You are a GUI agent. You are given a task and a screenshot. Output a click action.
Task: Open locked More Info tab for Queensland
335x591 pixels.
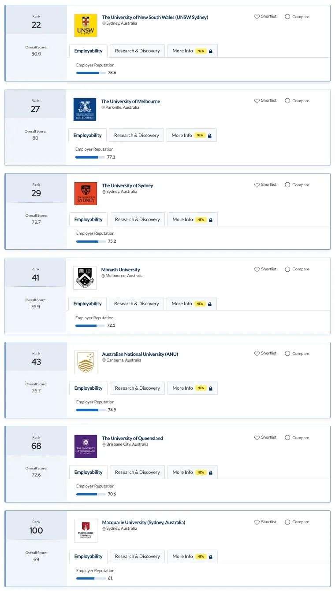pos(193,472)
